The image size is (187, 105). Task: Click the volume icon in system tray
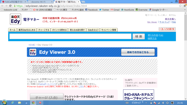coord(163,103)
